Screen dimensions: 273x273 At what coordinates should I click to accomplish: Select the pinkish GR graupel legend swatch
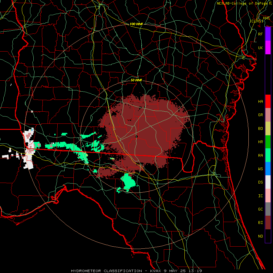(268, 115)
